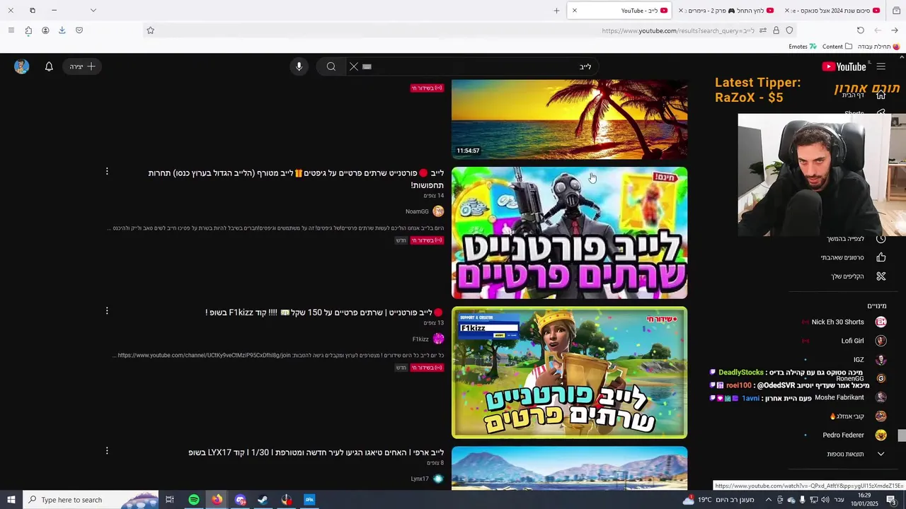Bookmark this page with the star
This screenshot has width=906, height=509.
click(150, 30)
